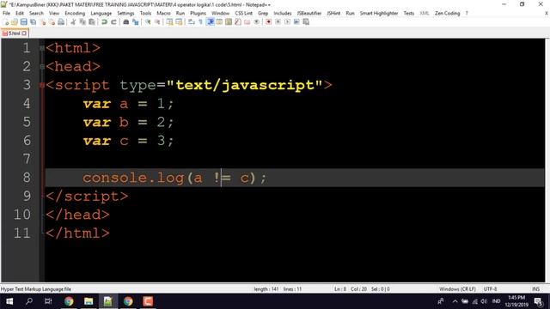
Task: Show hidden tray icons chevron
Action: coord(455,301)
